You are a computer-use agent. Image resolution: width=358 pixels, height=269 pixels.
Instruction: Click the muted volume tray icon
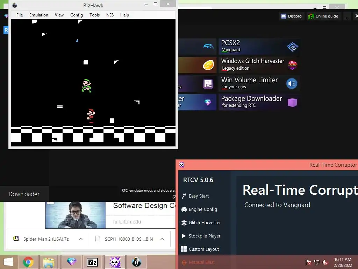click(x=325, y=262)
